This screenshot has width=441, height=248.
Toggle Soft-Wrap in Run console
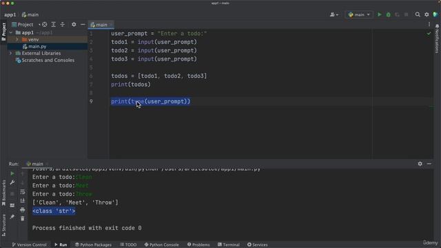pyautogui.click(x=23, y=192)
